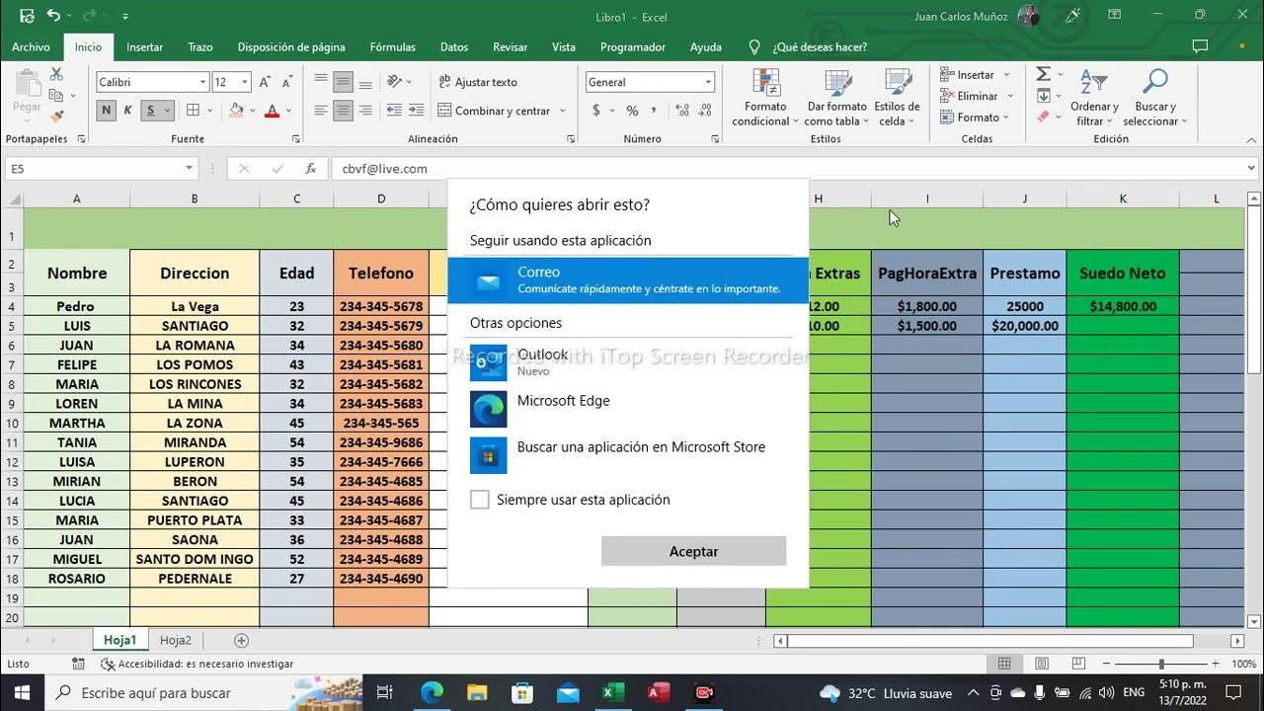Screen dimensions: 1264x711
Task: Expand the Eliminar cells dropdown arrow
Action: pos(1010,96)
